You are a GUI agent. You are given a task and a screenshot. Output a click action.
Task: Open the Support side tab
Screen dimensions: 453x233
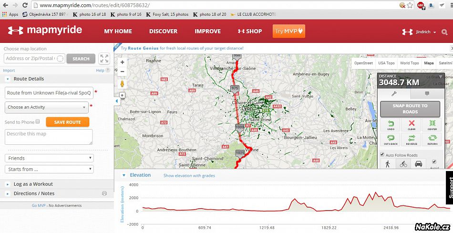tap(450, 188)
